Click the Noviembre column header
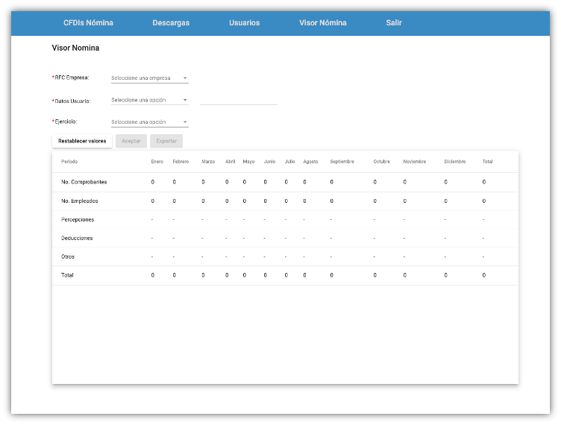561x425 pixels. click(x=414, y=162)
